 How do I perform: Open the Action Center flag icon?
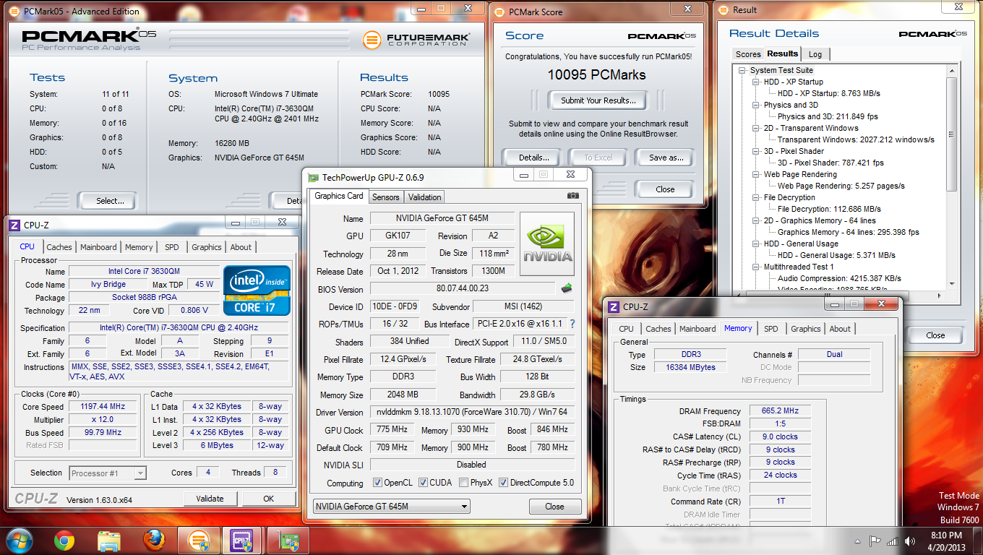(875, 541)
